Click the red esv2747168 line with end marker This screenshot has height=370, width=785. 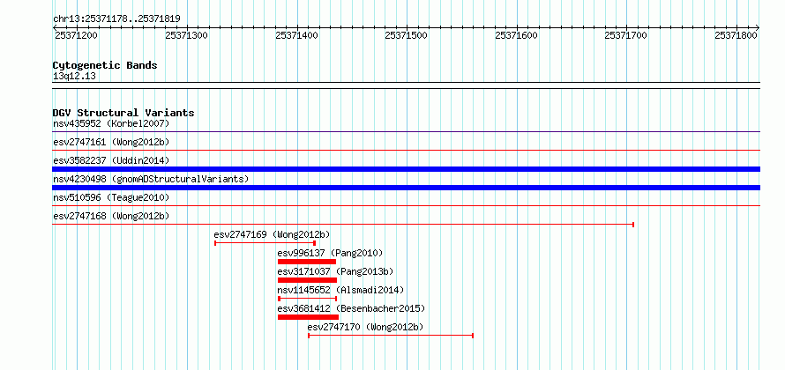click(343, 225)
